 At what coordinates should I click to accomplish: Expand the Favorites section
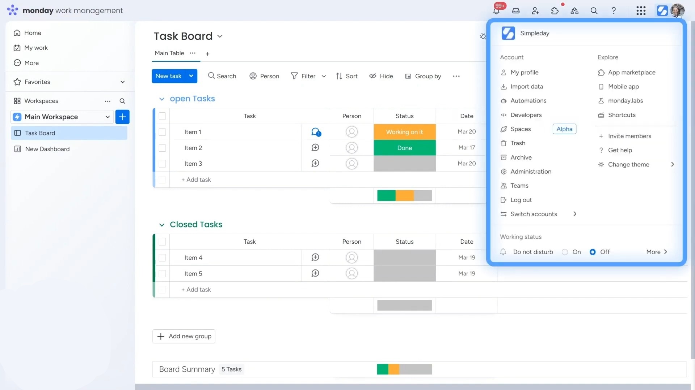click(123, 82)
